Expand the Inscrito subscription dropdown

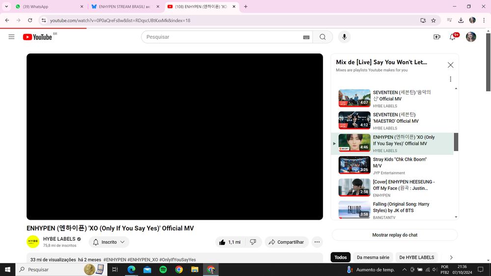click(x=109, y=242)
